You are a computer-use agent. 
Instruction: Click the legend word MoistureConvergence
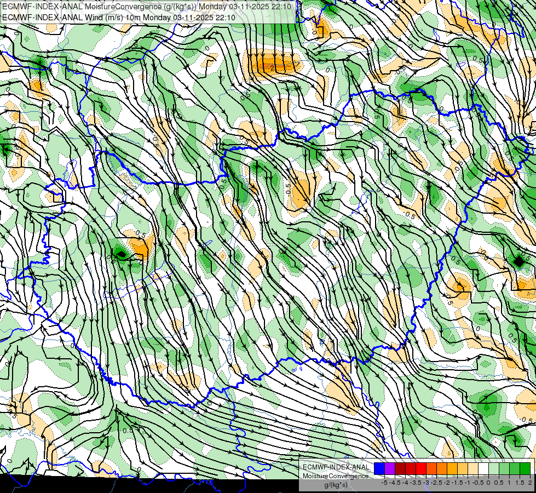[336, 476]
